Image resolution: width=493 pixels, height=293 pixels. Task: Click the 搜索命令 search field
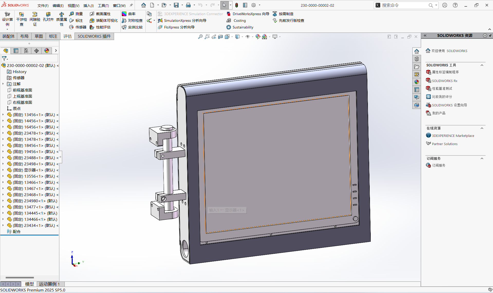(403, 5)
